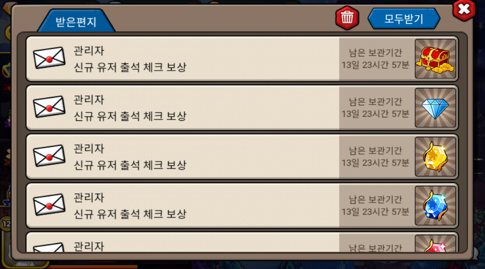Click the first mail's 남은 보관기간 timer
The width and height of the screenshot is (485, 269).
pos(375,59)
